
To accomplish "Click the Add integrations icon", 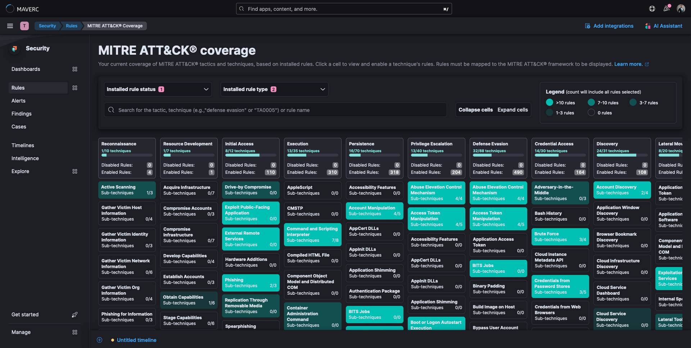I will tap(587, 26).
